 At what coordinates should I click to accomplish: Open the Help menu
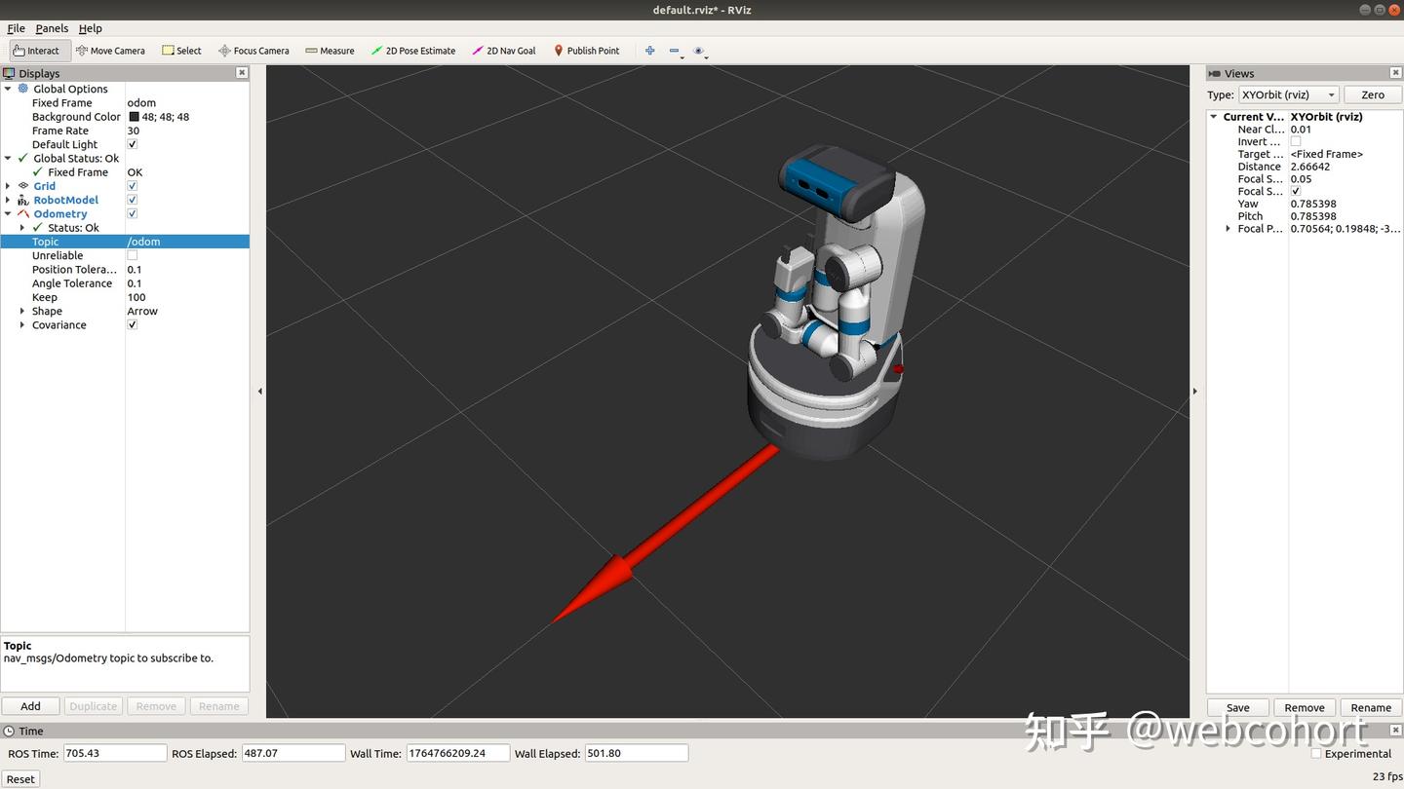(90, 28)
